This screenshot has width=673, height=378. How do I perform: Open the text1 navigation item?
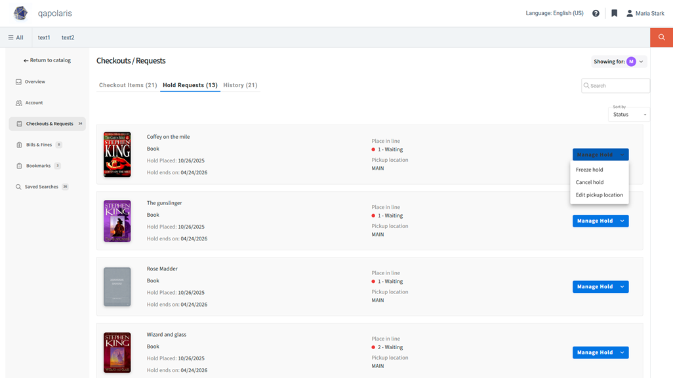(44, 38)
